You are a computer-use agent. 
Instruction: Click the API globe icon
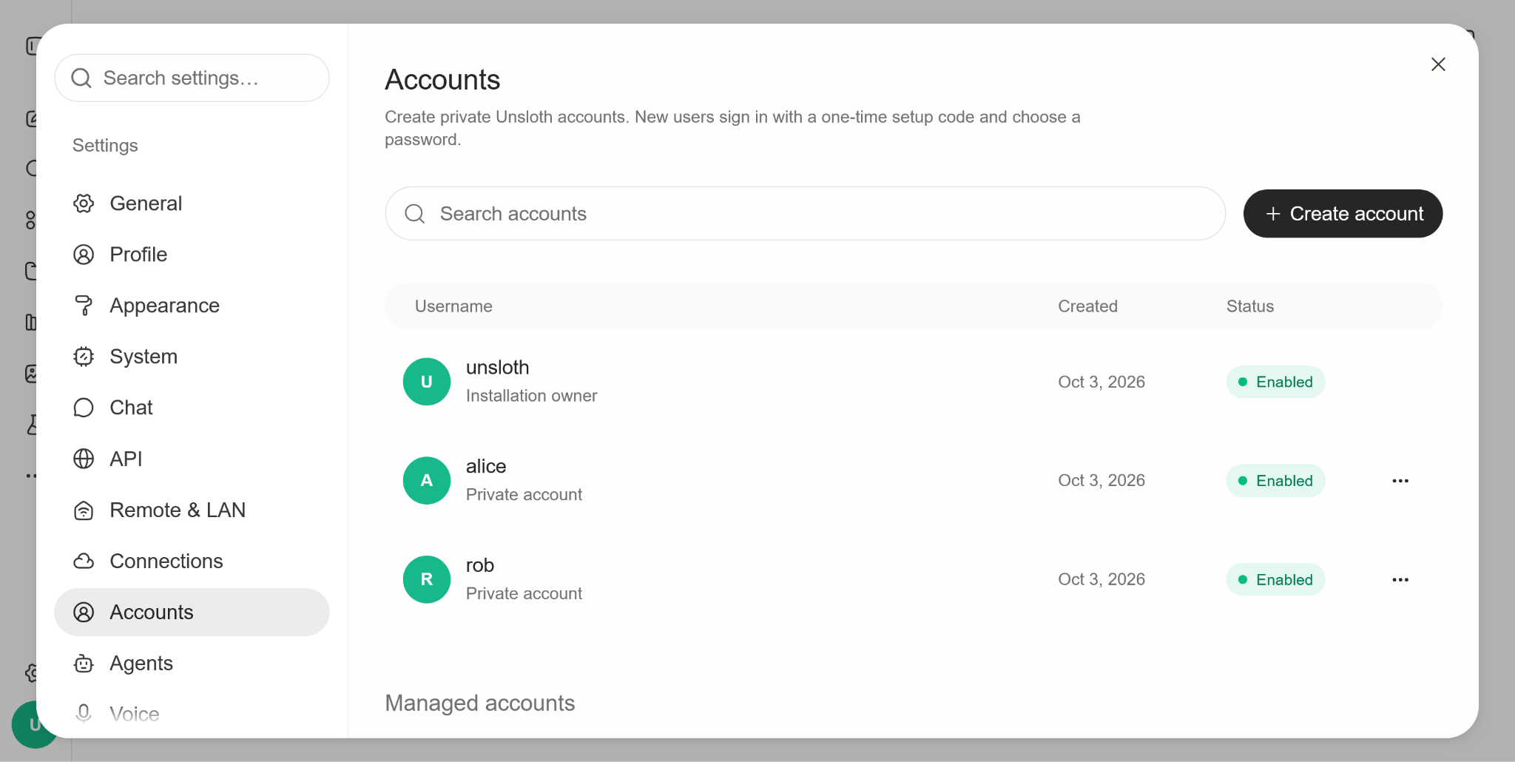pos(84,459)
